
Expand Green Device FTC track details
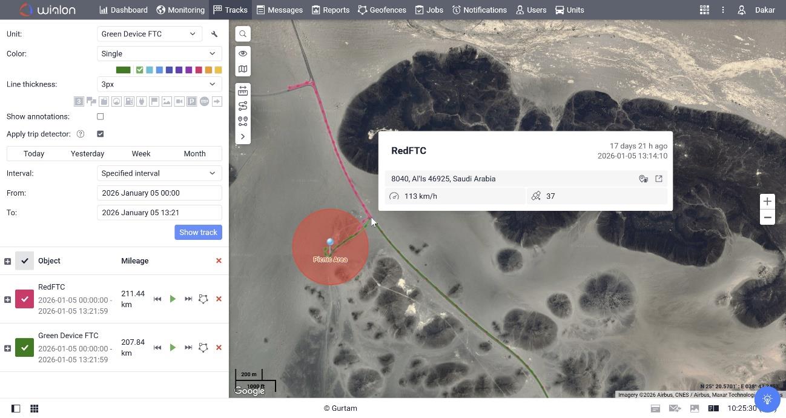(7, 348)
